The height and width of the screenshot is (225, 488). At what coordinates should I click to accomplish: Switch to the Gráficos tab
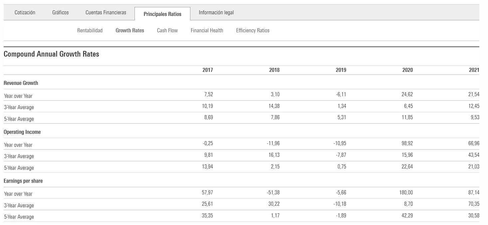(60, 13)
